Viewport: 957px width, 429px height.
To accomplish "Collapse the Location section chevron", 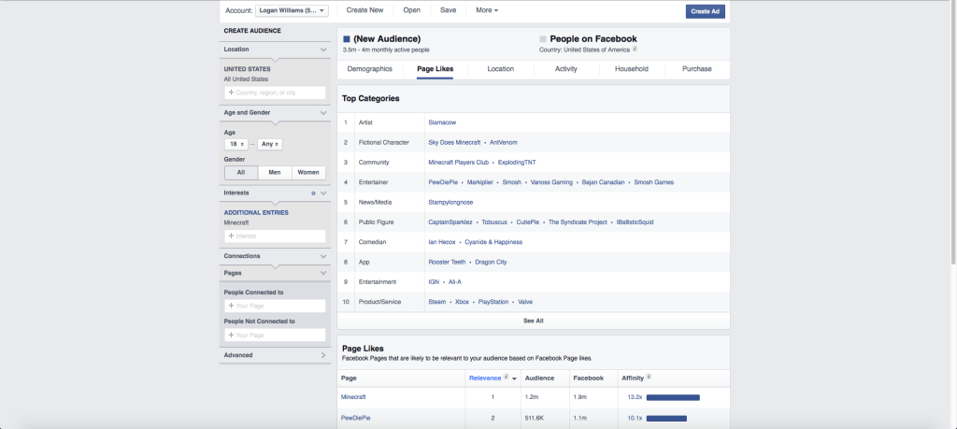I will pyautogui.click(x=323, y=50).
